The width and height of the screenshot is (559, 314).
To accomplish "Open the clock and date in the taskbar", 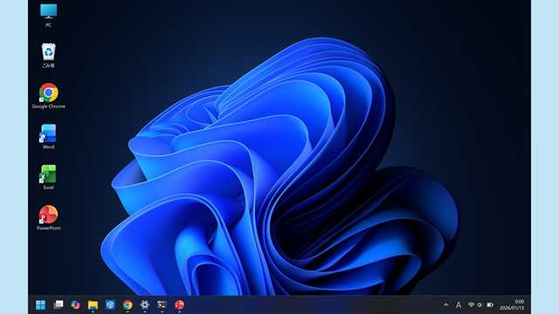I will coord(512,304).
